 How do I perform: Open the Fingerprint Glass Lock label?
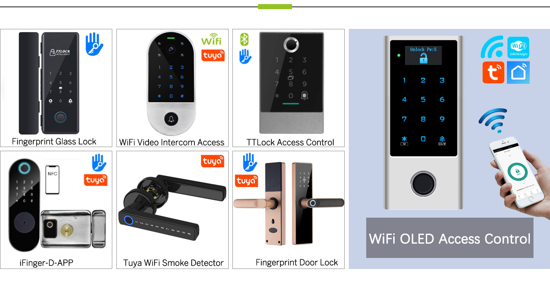(x=54, y=141)
